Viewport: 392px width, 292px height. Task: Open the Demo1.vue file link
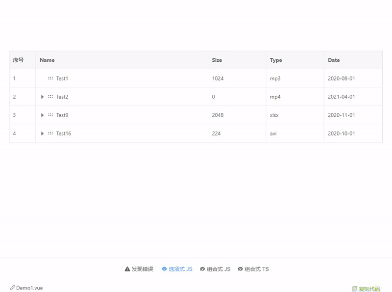tap(29, 288)
